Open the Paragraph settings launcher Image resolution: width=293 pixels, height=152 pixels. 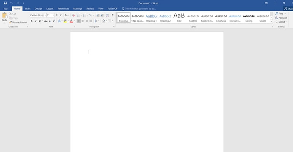(x=114, y=27)
